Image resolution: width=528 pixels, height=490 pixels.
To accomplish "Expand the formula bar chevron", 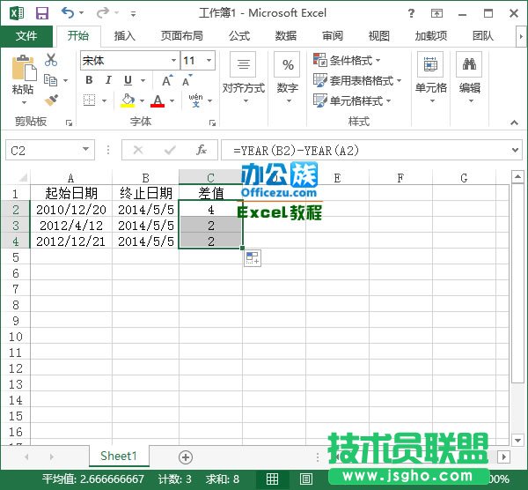I will tap(515, 150).
